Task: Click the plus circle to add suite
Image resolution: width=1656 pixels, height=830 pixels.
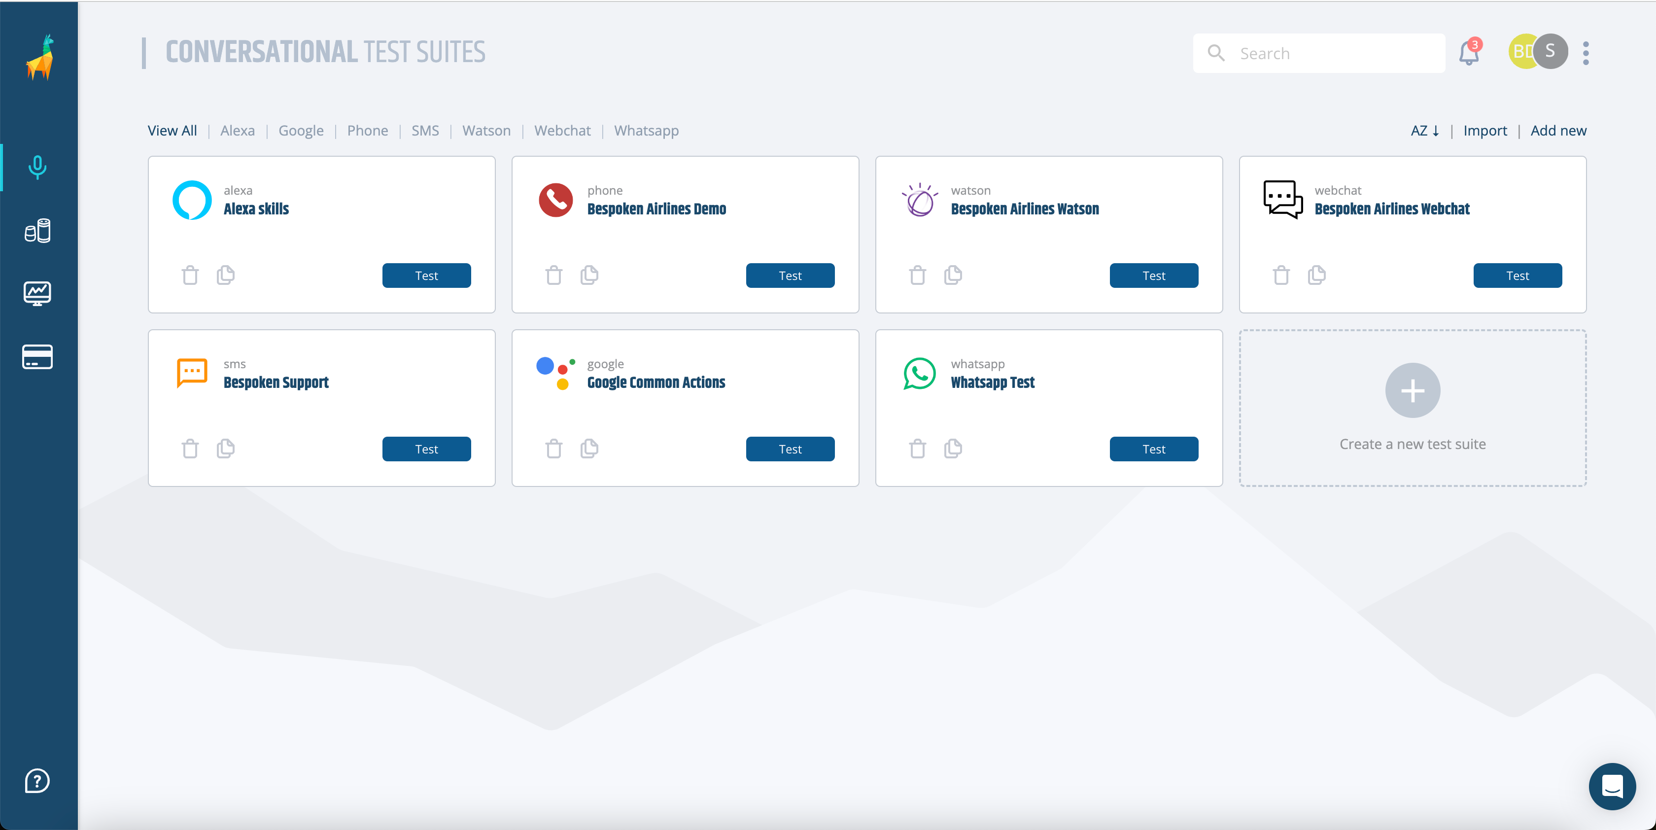Action: click(x=1413, y=390)
